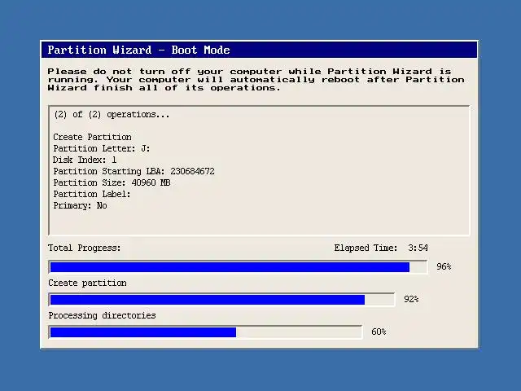This screenshot has height=391, width=521.
Task: Click the 'Total Progress:' label
Action: pyautogui.click(x=85, y=248)
